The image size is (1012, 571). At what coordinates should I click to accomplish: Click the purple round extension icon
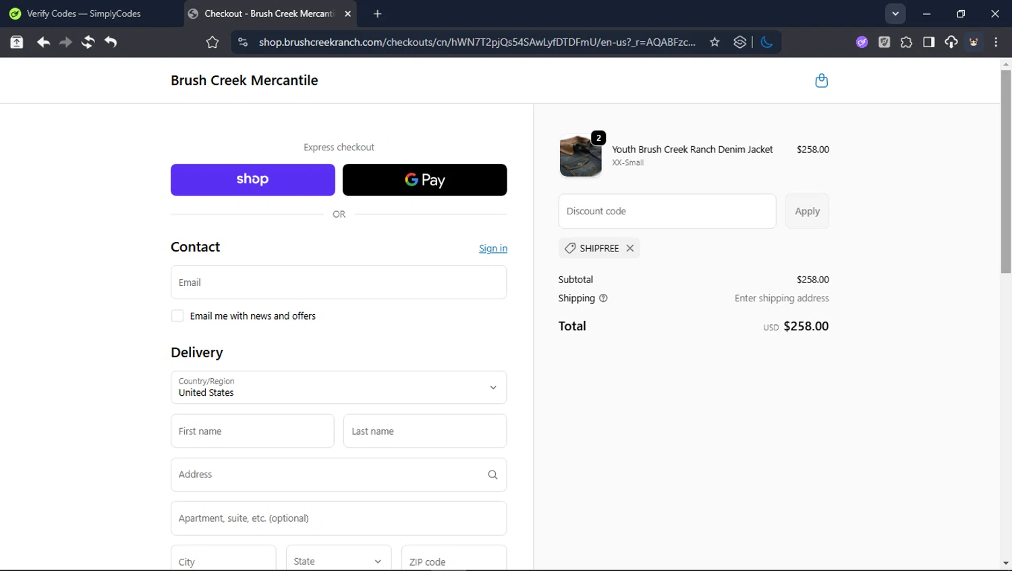tap(862, 42)
